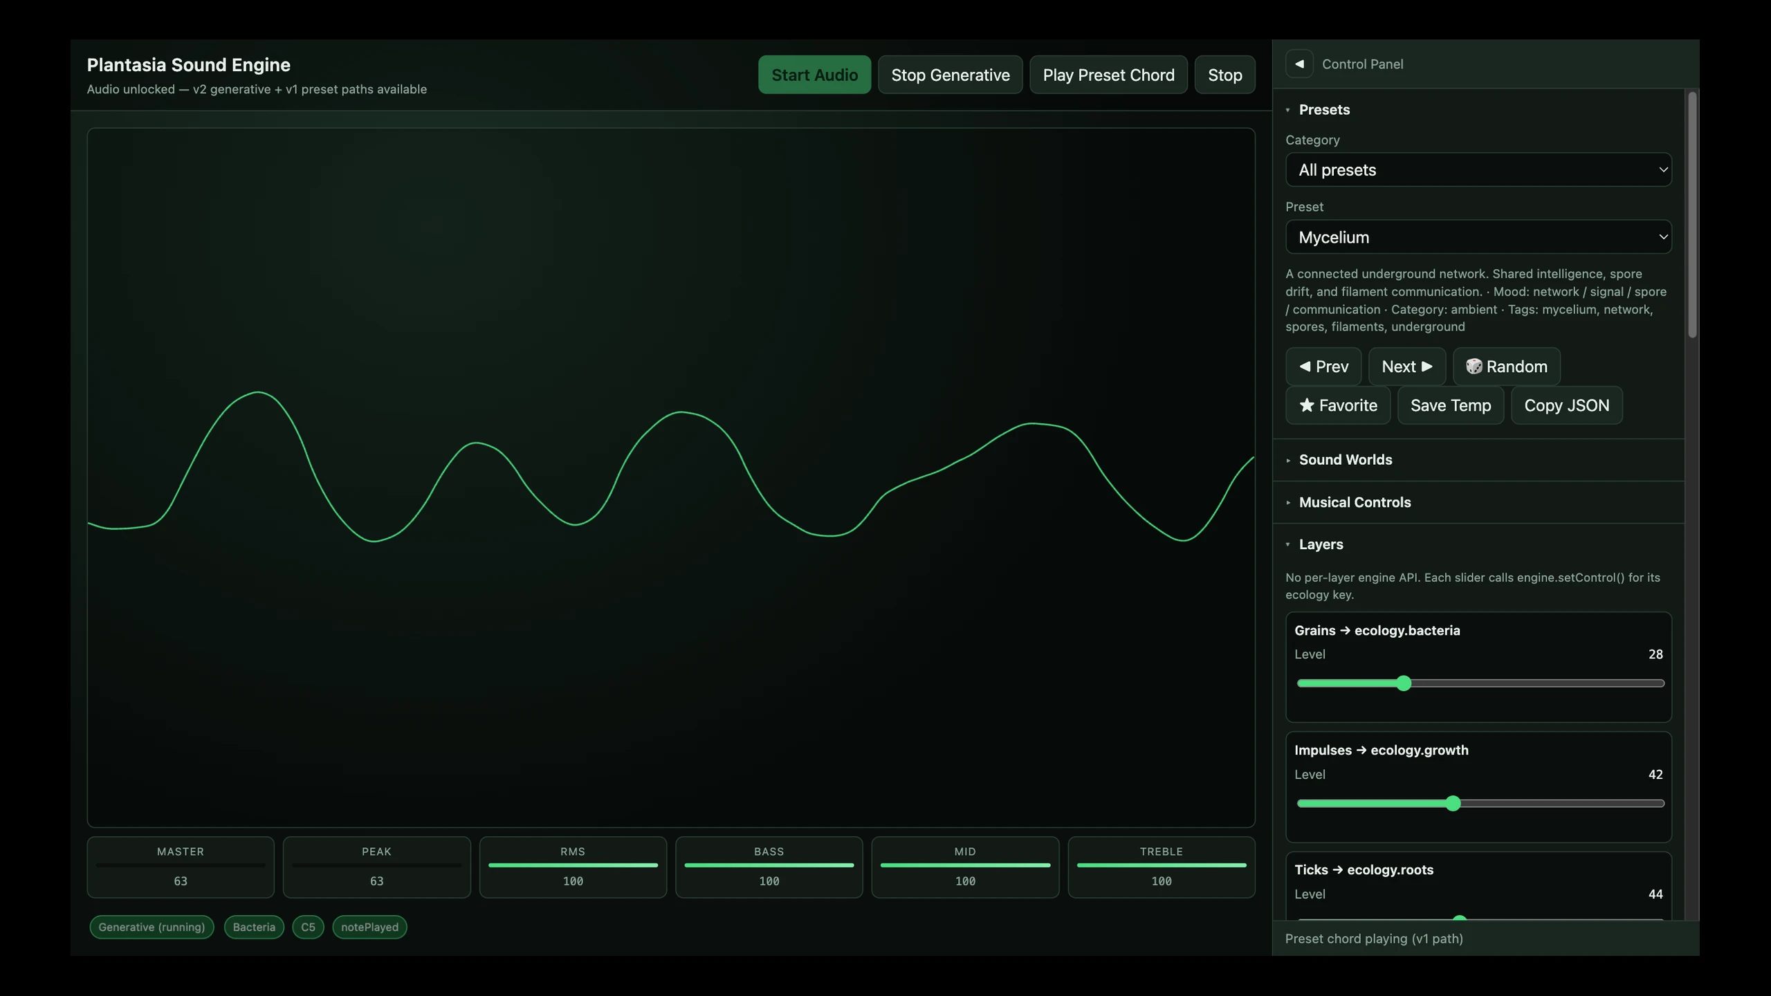Click the Ticks level value 44

click(x=1655, y=894)
